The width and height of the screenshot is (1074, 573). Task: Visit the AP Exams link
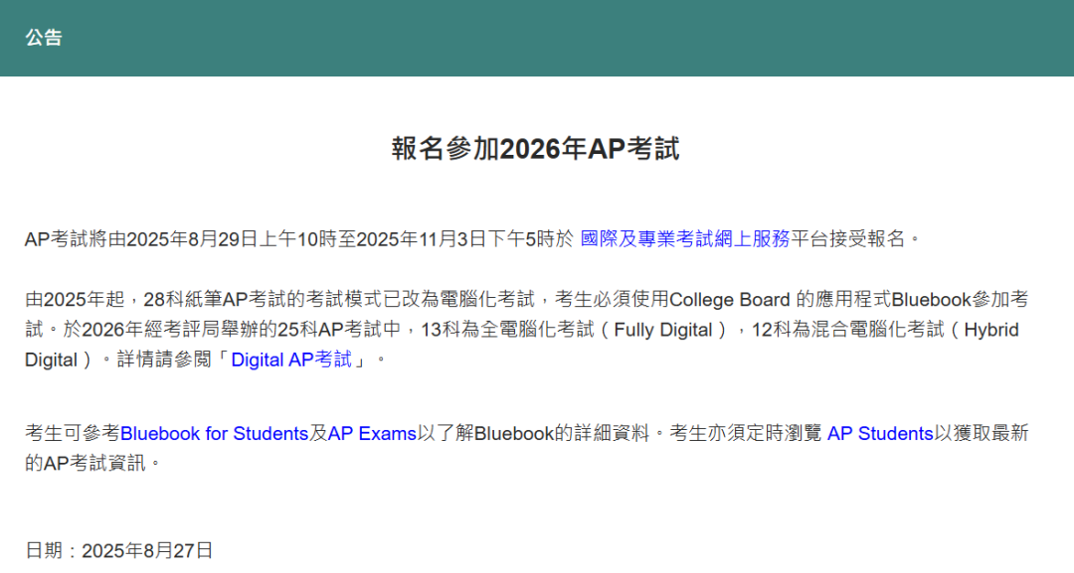[x=372, y=434]
